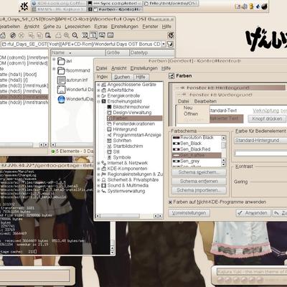This screenshot has height=287, width=287.
Task: Open Extras menu in Konqueror
Action: click(x=100, y=27)
